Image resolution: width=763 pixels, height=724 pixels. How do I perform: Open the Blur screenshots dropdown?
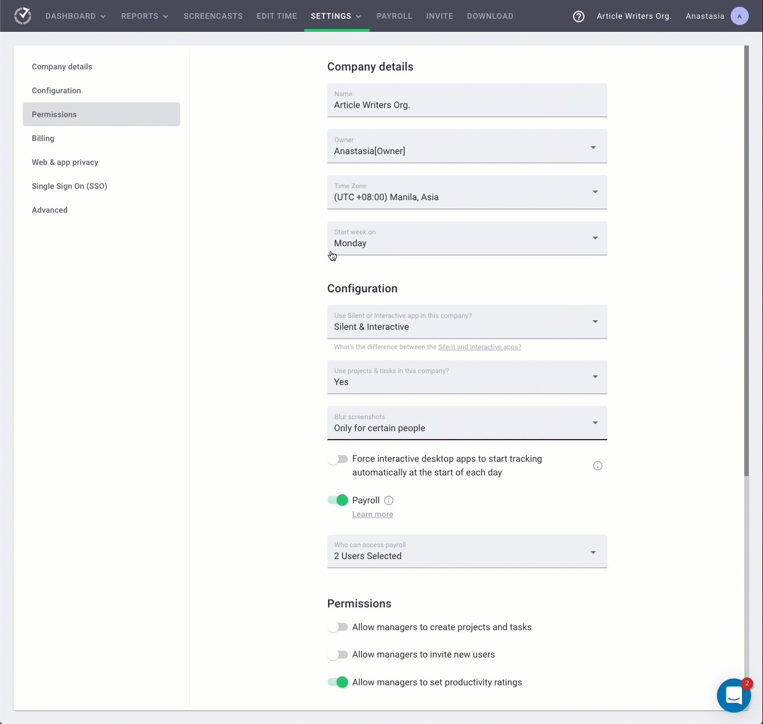coord(467,423)
